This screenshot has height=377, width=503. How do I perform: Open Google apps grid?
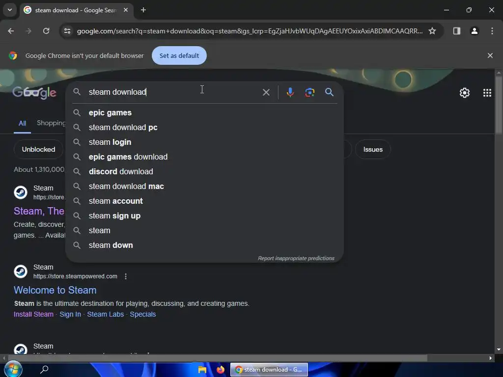coord(487,93)
